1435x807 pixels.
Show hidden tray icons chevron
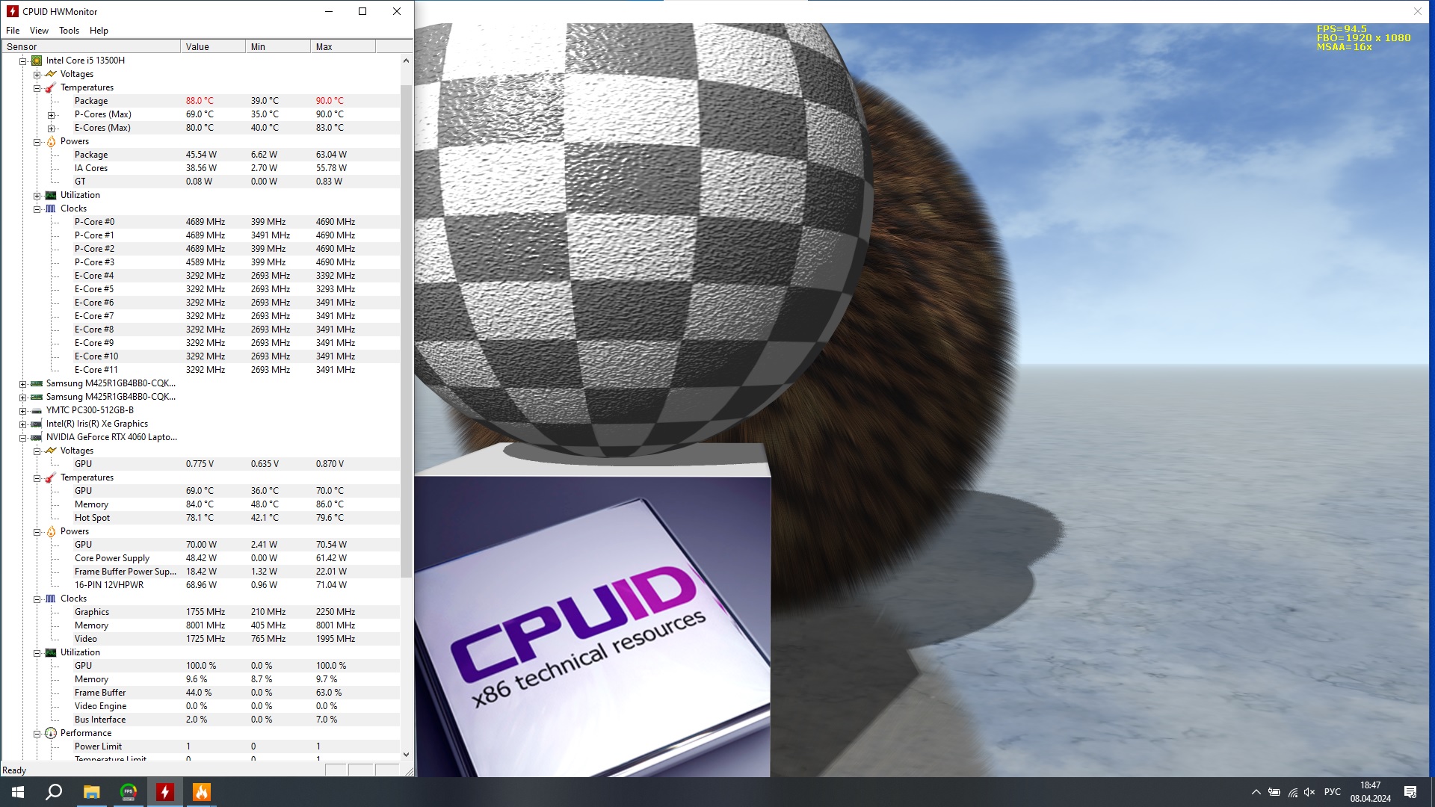click(1256, 792)
